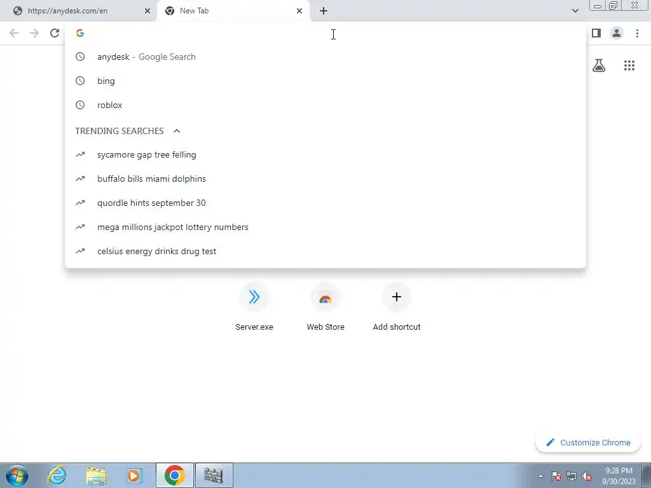
Task: Click the Chrome taskbar icon
Action: point(175,475)
